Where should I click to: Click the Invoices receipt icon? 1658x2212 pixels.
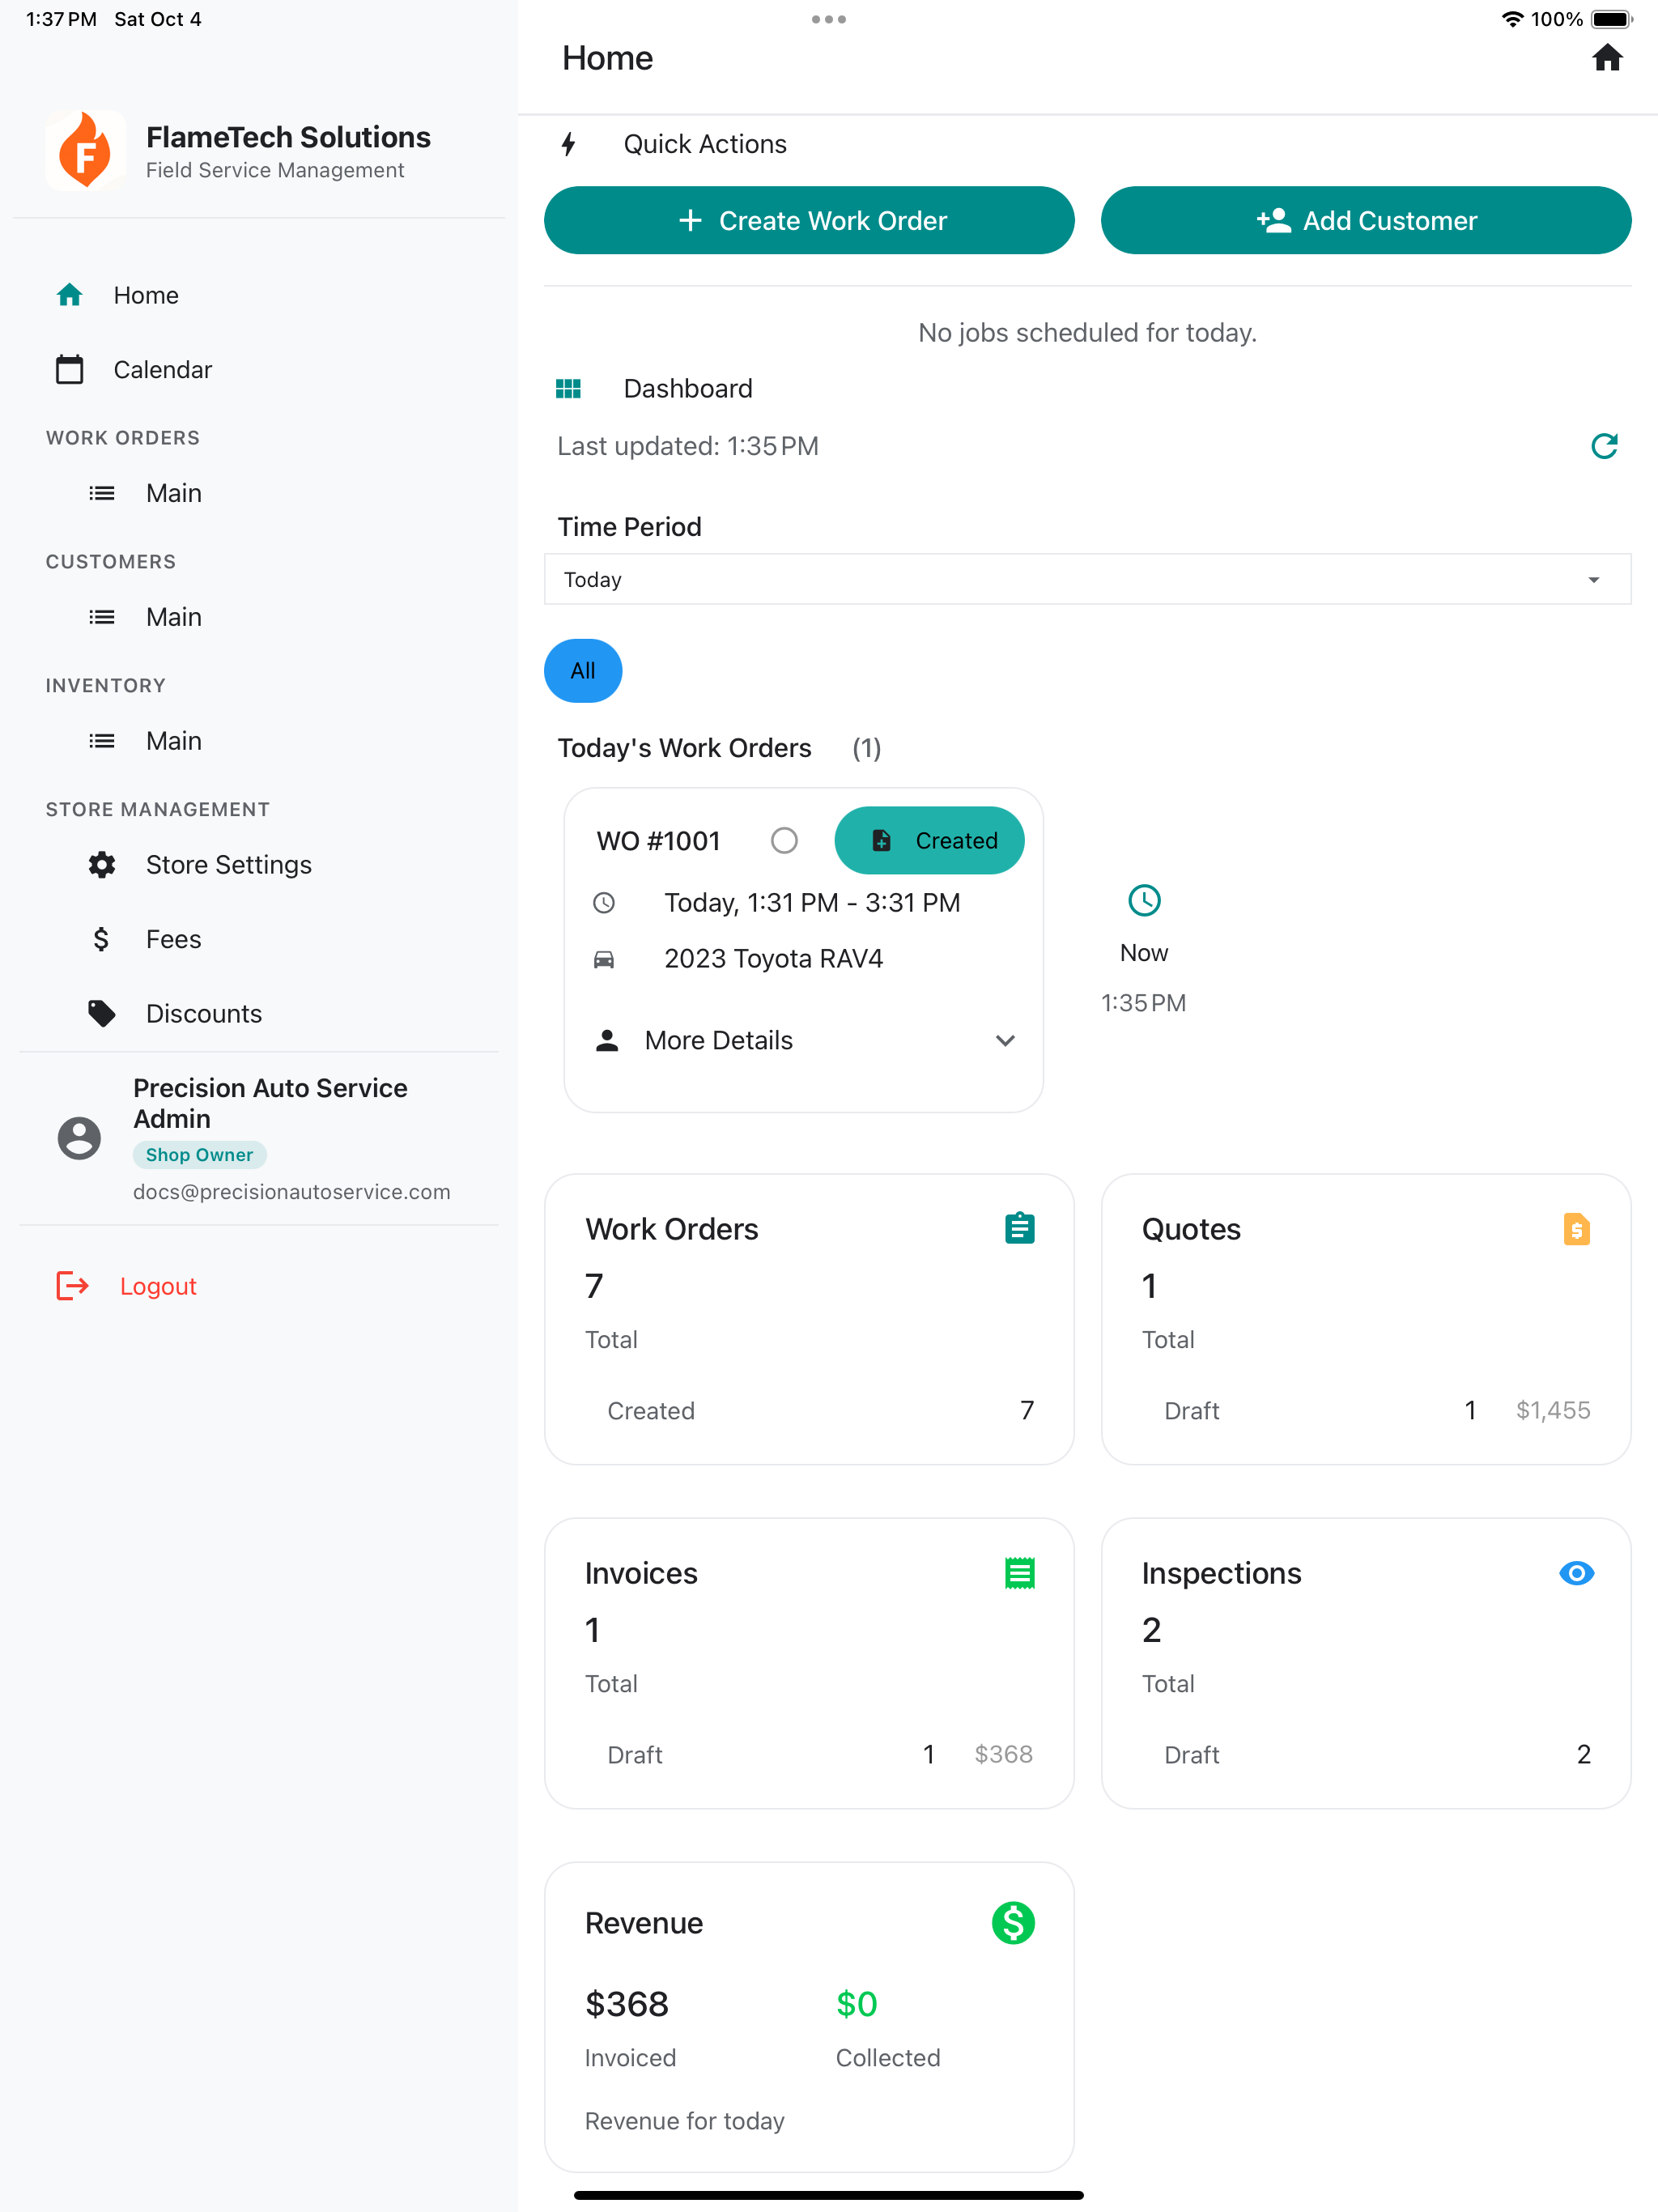(1019, 1573)
